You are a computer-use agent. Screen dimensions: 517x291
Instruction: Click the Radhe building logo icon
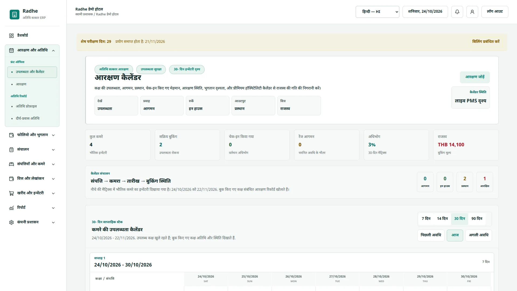coord(15,15)
